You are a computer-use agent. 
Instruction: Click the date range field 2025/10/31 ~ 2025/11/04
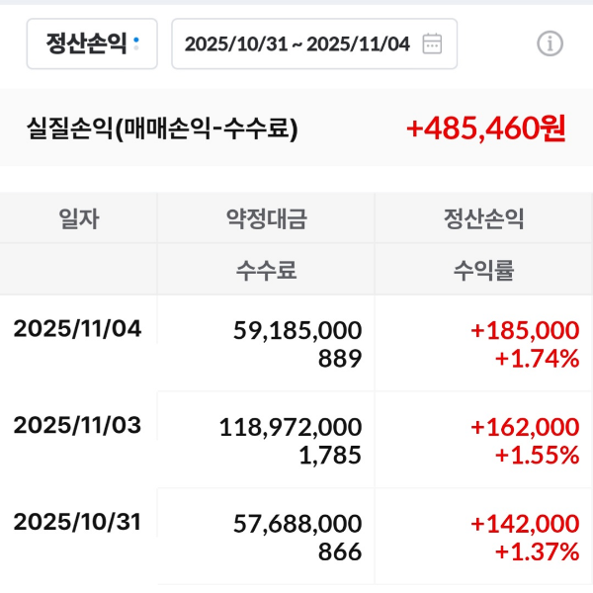click(x=297, y=43)
